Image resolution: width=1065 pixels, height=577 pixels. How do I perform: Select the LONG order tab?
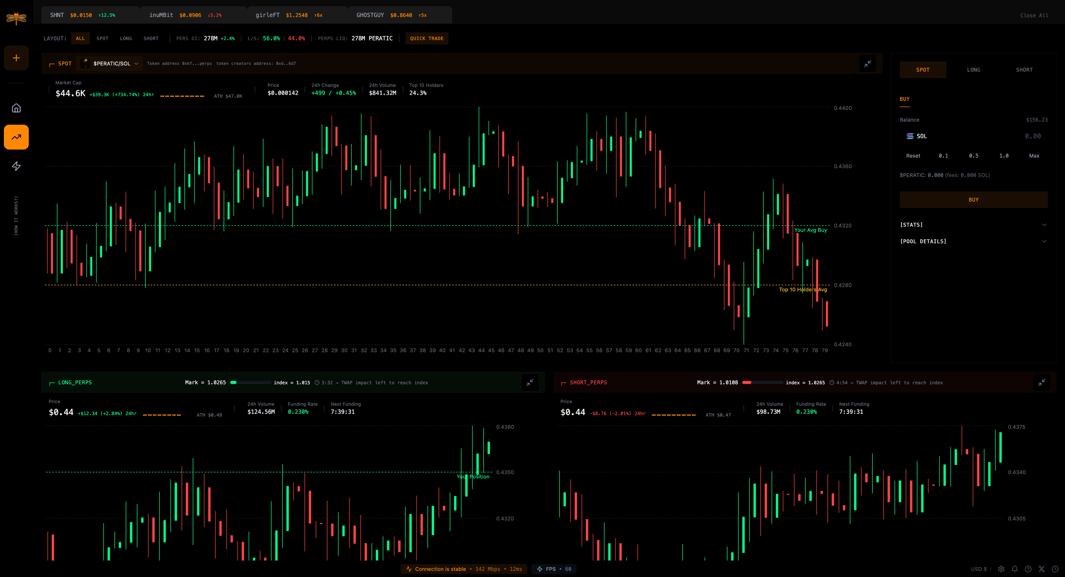[974, 69]
